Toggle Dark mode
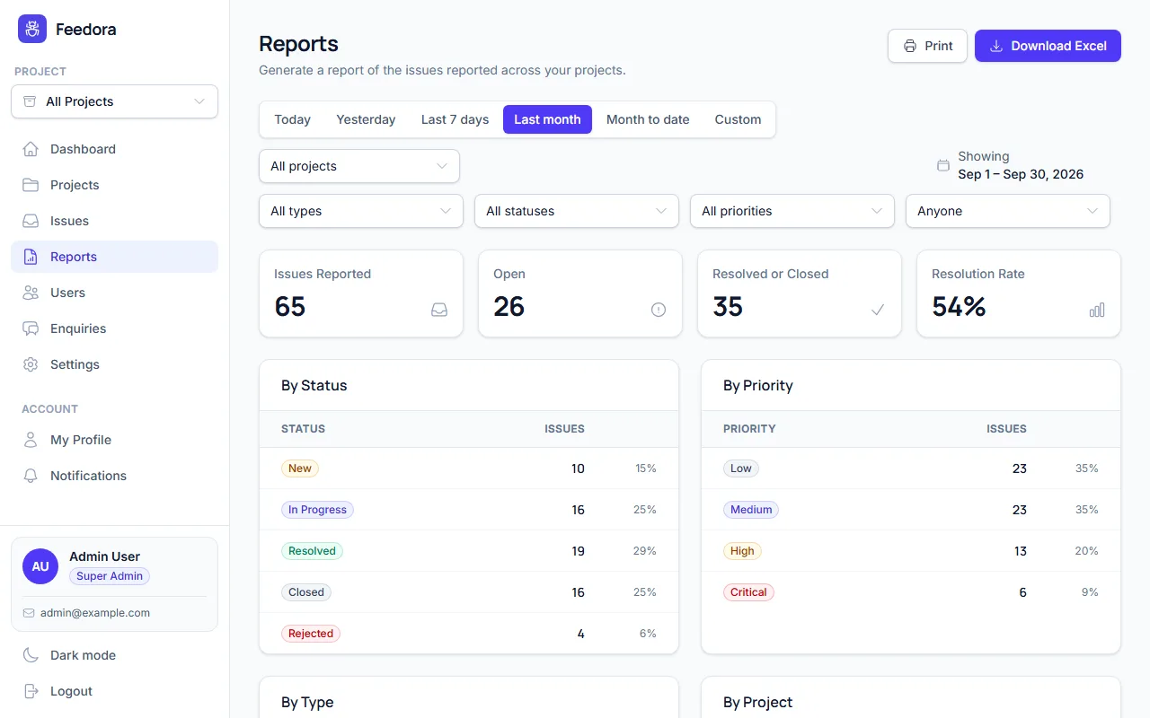The image size is (1150, 718). [115, 655]
